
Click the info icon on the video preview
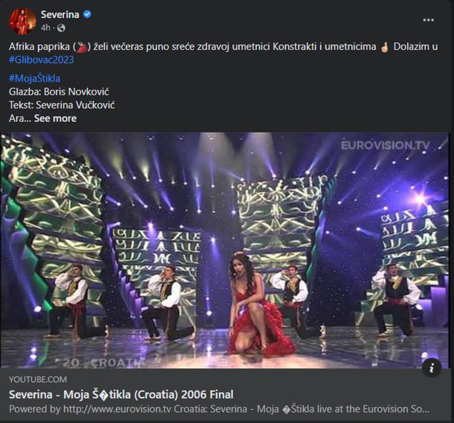coord(432,368)
